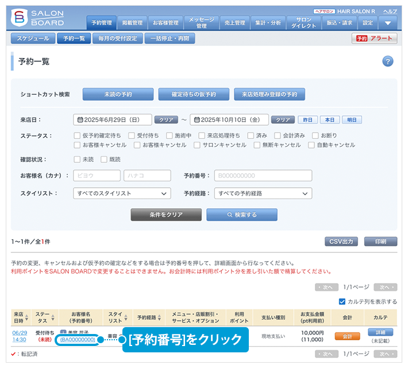Uncheck カルテ列を表示する checkbox
This screenshot has width=408, height=369.
point(342,301)
